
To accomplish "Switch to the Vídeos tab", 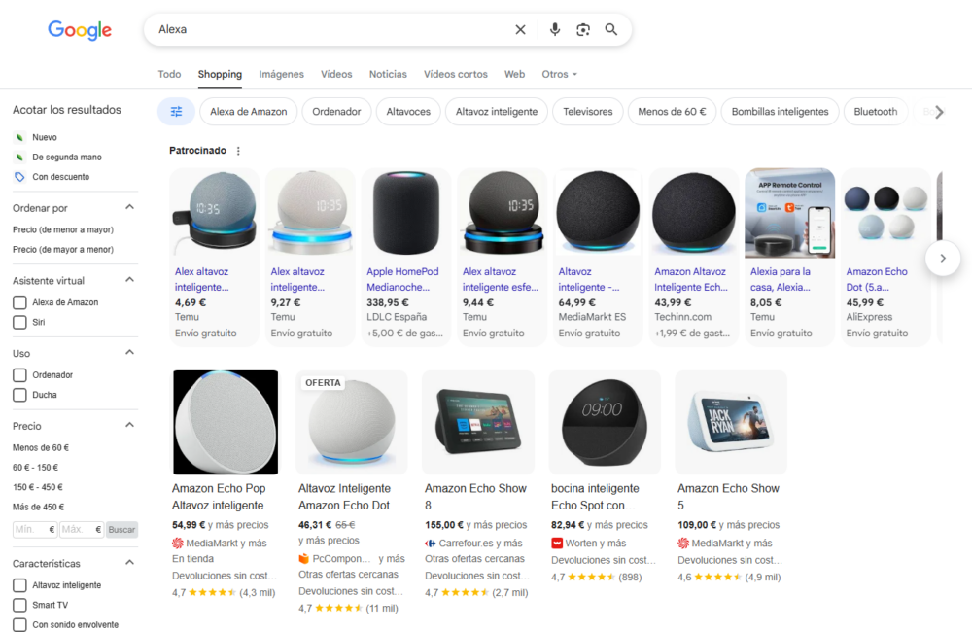I will 336,75.
